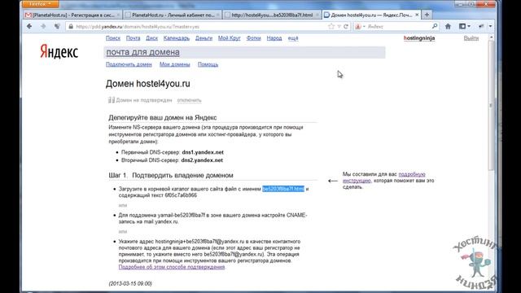The height and width of the screenshot is (293, 521).
Task: Click the dns2.yandex.net server name
Action: coord(202,160)
